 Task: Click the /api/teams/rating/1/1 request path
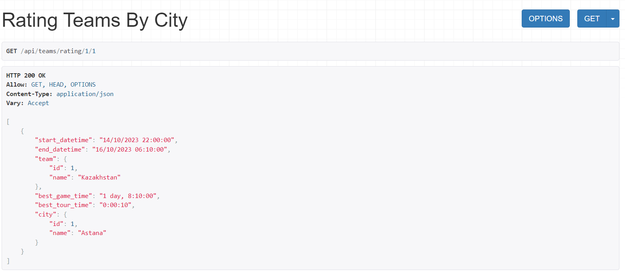(x=58, y=51)
